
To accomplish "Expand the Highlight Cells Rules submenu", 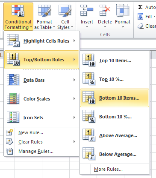I will (x=41, y=41).
